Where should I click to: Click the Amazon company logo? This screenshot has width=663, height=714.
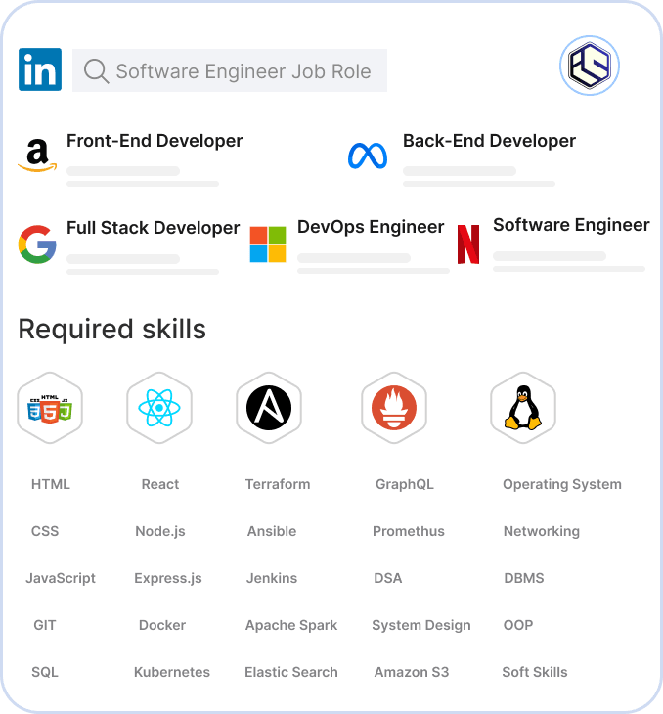[x=37, y=156]
